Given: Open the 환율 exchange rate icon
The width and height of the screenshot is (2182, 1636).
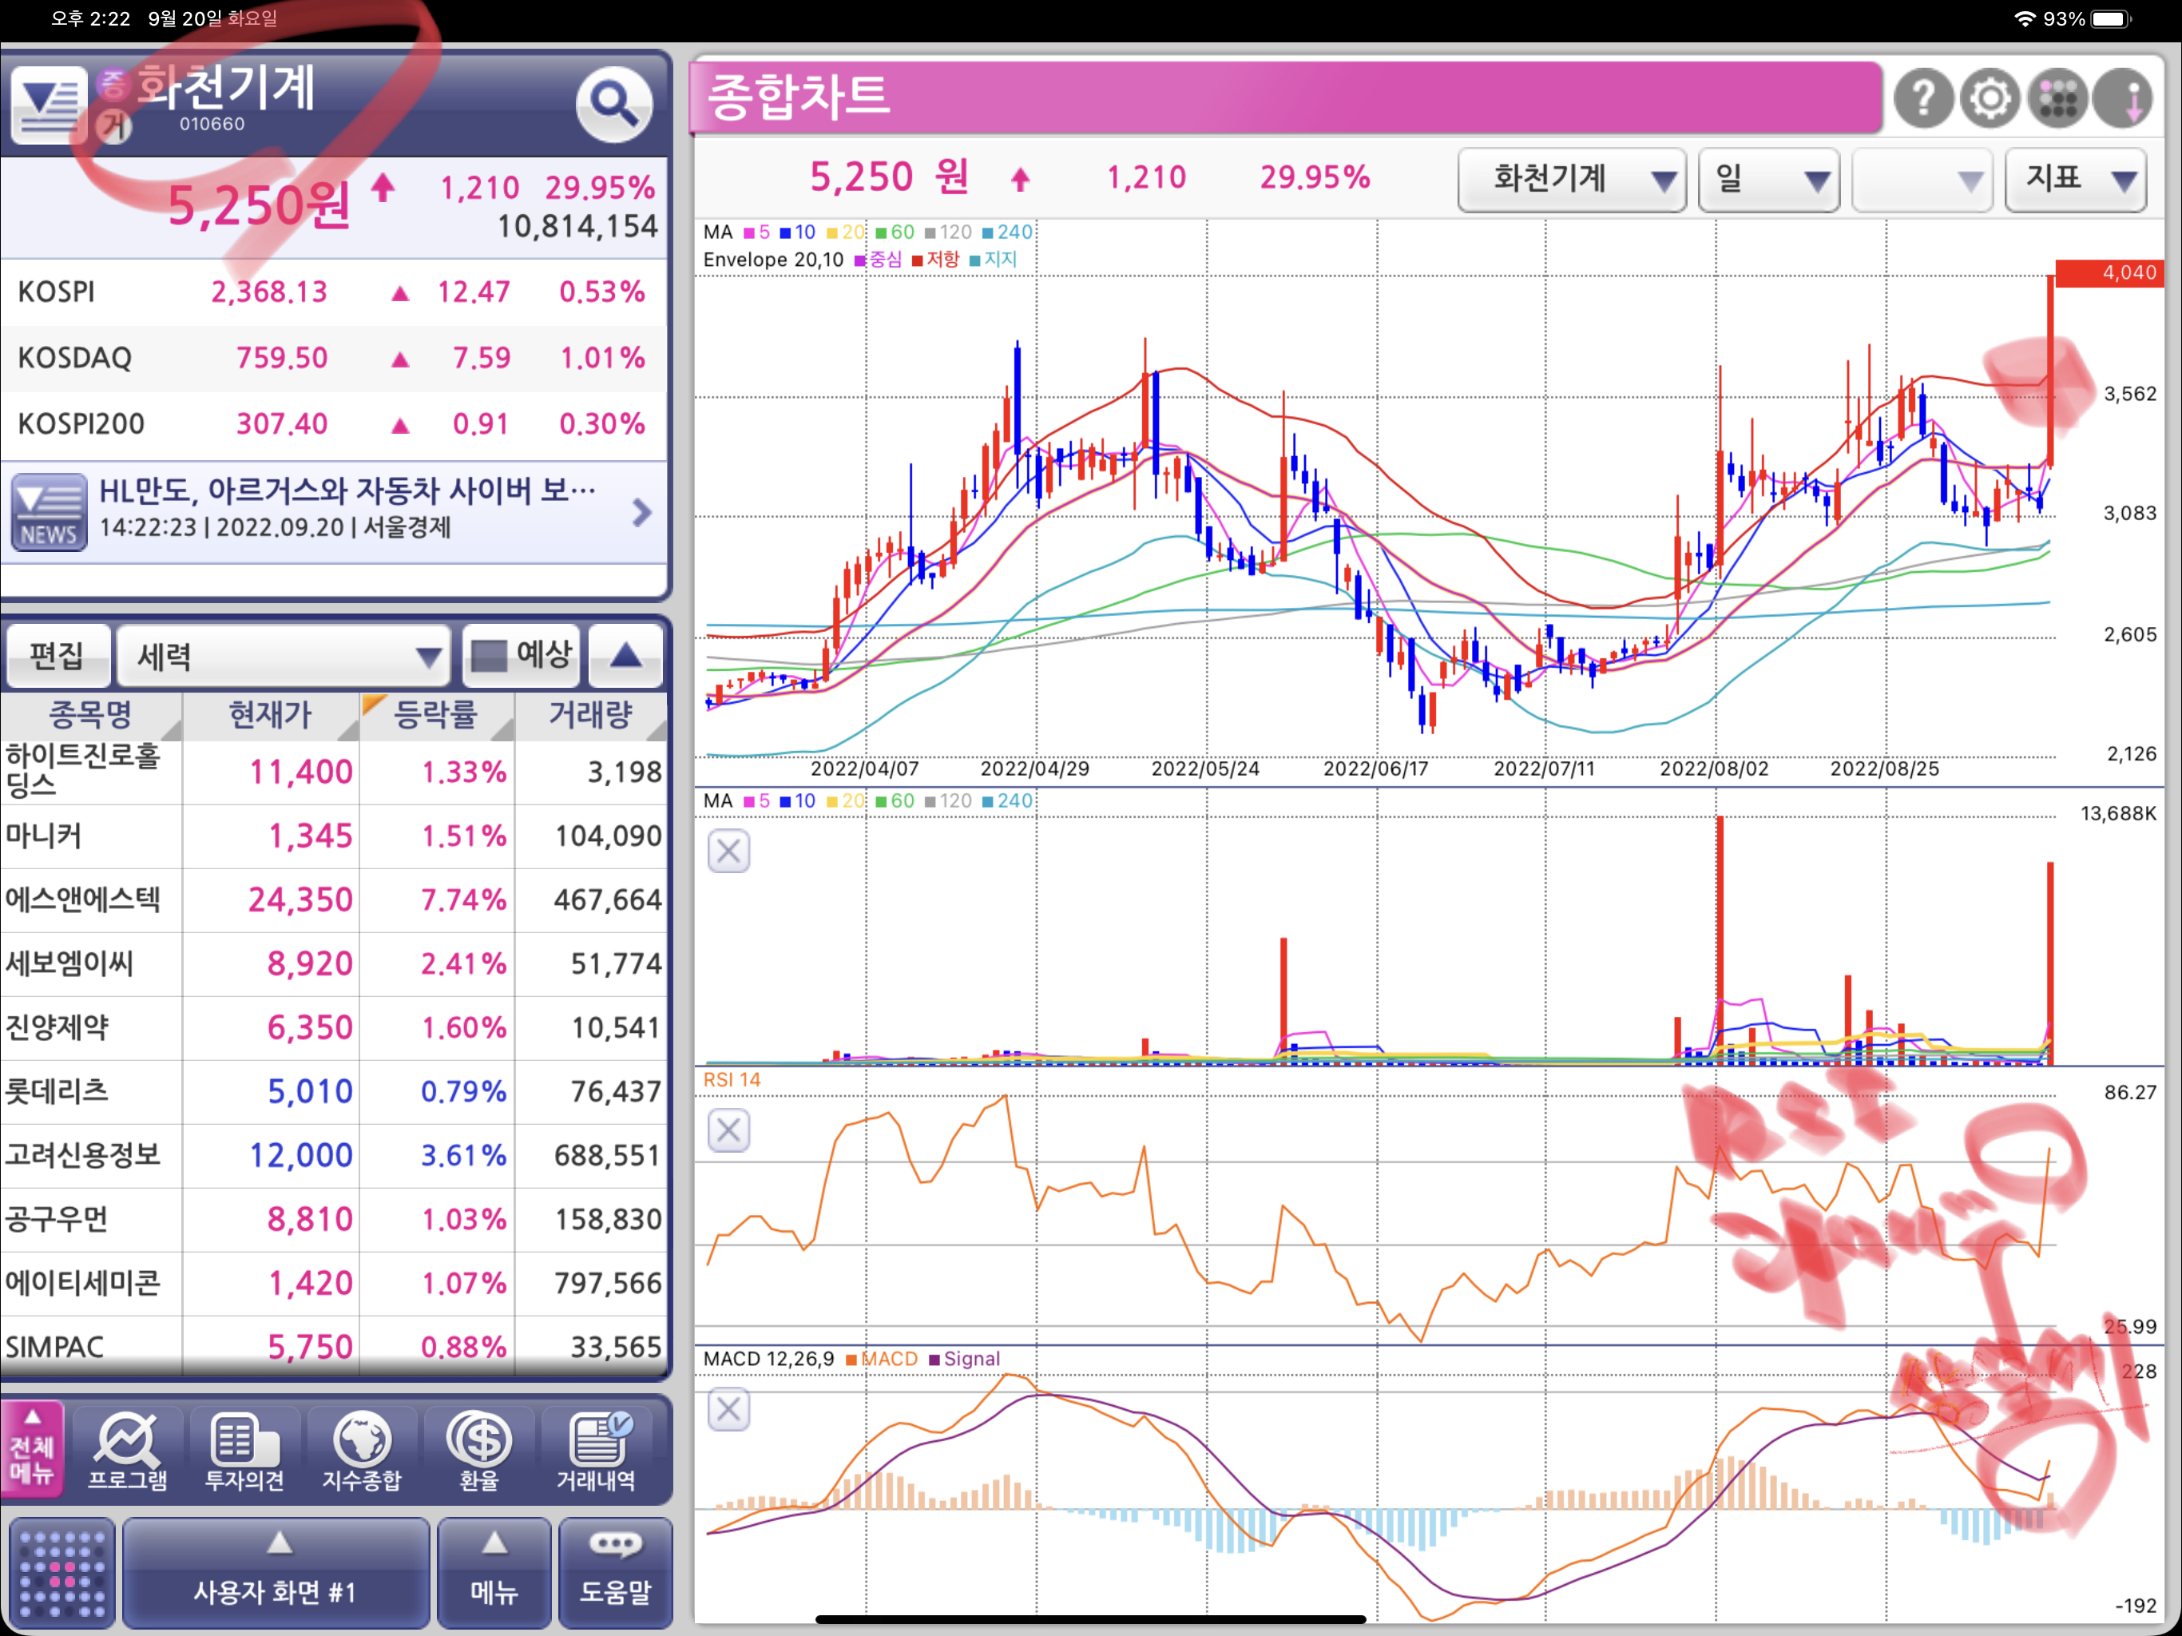Looking at the screenshot, I should pos(478,1451).
